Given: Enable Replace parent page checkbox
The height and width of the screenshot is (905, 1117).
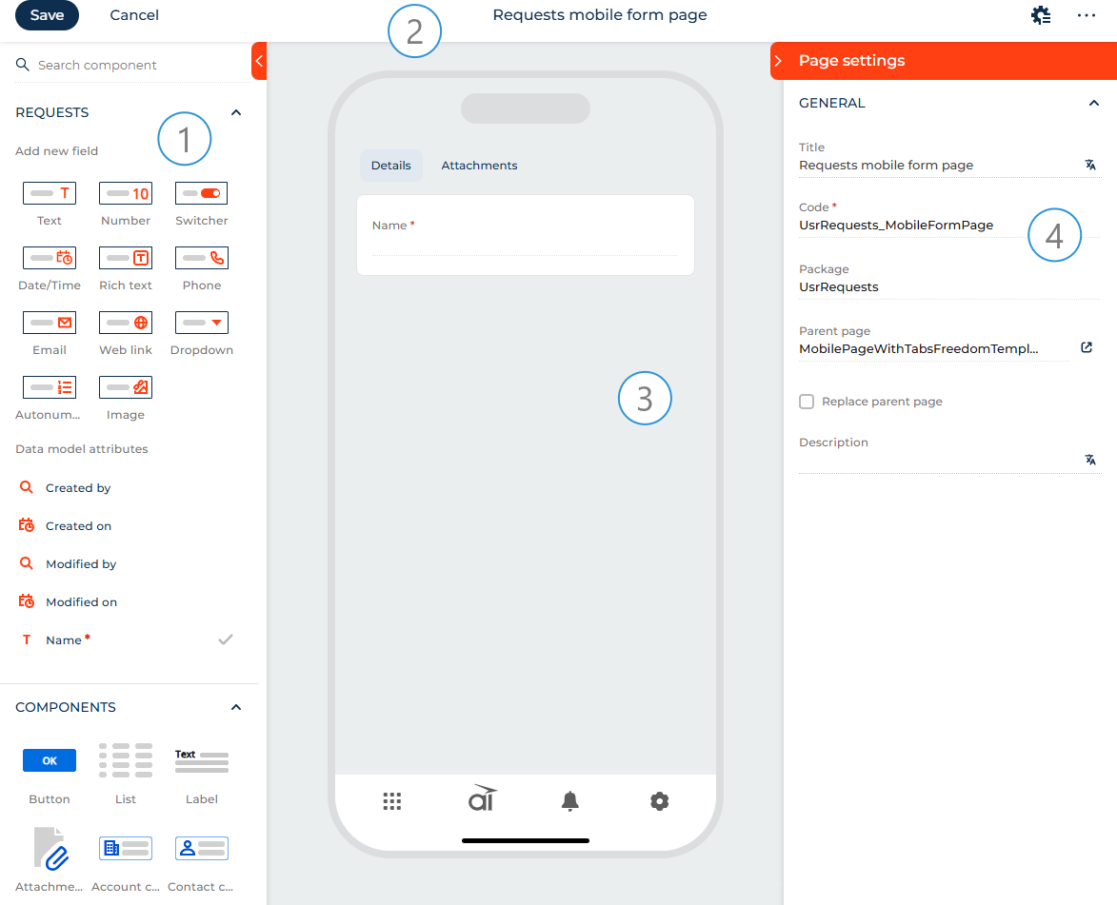Looking at the screenshot, I should 807,402.
